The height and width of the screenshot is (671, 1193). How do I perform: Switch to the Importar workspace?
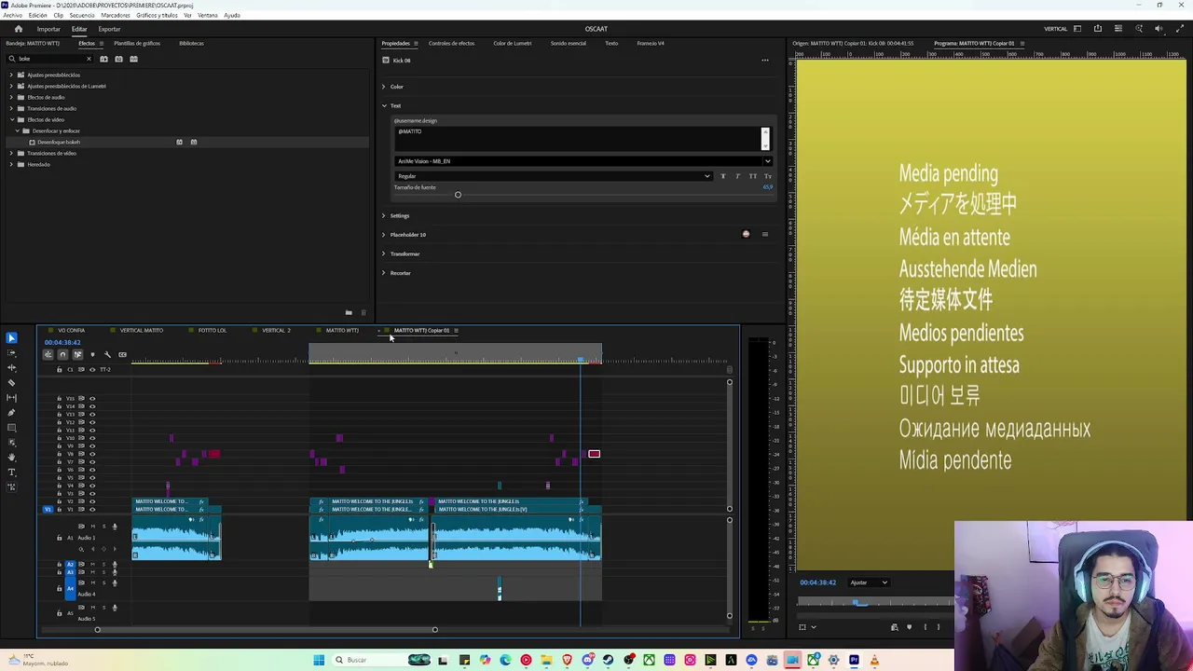click(x=48, y=29)
